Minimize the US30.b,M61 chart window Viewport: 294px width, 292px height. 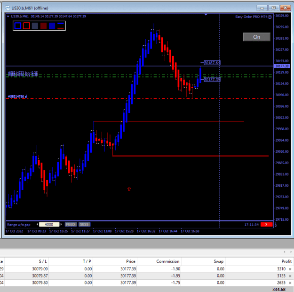[x=262, y=8]
